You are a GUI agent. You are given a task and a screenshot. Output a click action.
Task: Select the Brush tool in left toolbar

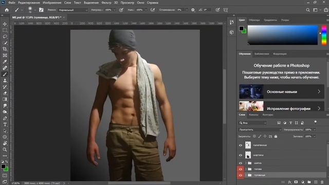click(x=5, y=74)
